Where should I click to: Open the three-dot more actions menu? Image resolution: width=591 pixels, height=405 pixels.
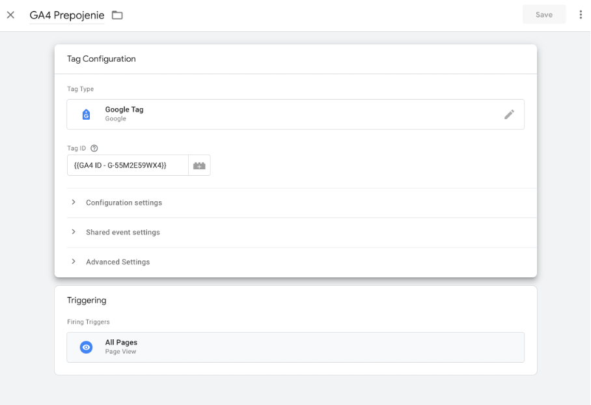581,15
